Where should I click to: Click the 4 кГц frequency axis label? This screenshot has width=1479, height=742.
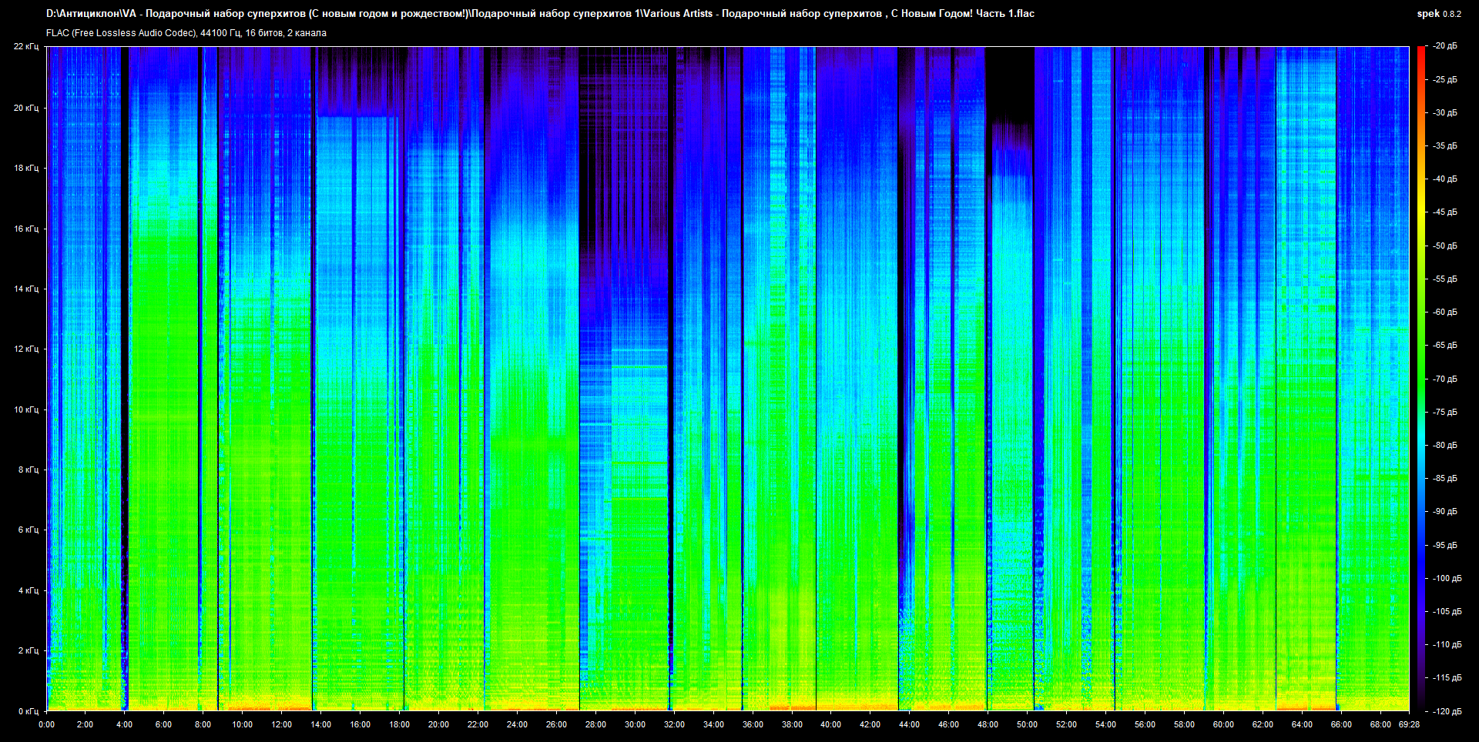(28, 590)
